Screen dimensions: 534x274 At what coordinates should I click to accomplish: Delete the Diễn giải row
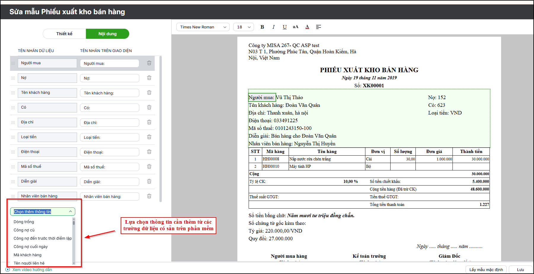(x=149, y=181)
